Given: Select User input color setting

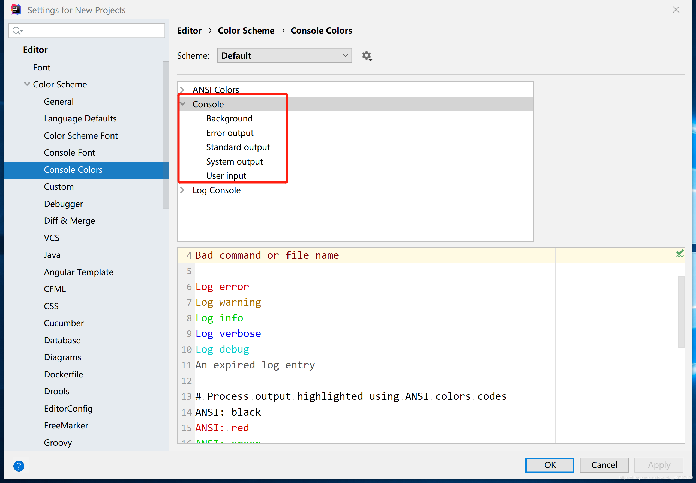Looking at the screenshot, I should (x=226, y=176).
